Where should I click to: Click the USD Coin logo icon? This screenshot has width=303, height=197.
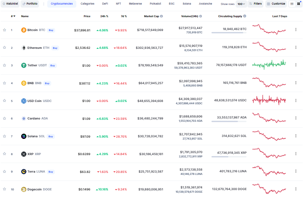23,101
